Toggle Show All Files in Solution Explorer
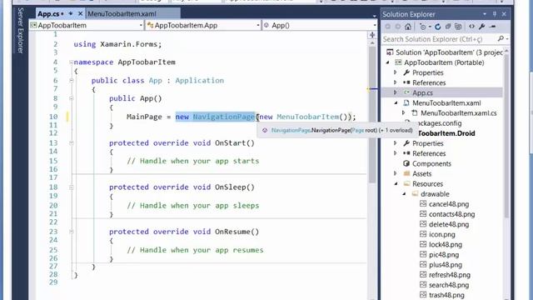Image resolution: width=533 pixels, height=300 pixels. (458, 27)
